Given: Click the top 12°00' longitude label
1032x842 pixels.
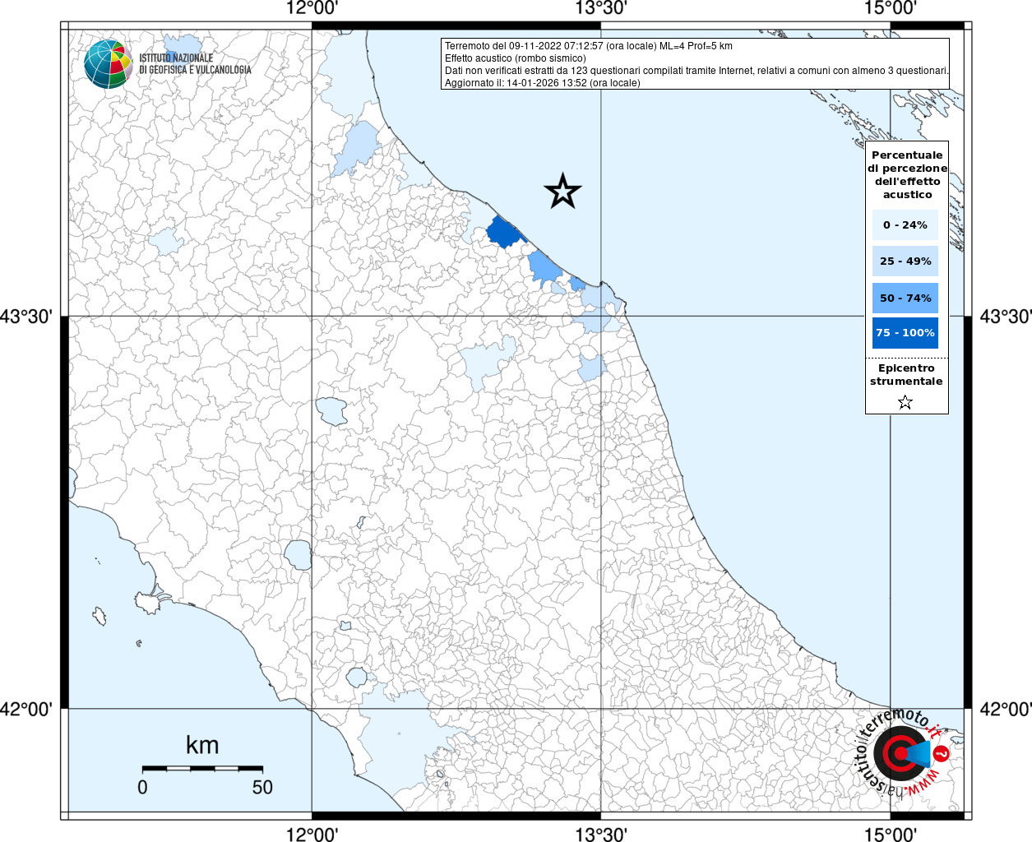Looking at the screenshot, I should 312,9.
